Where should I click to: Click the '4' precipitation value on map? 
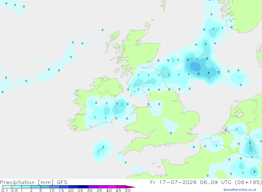pos(199,74)
